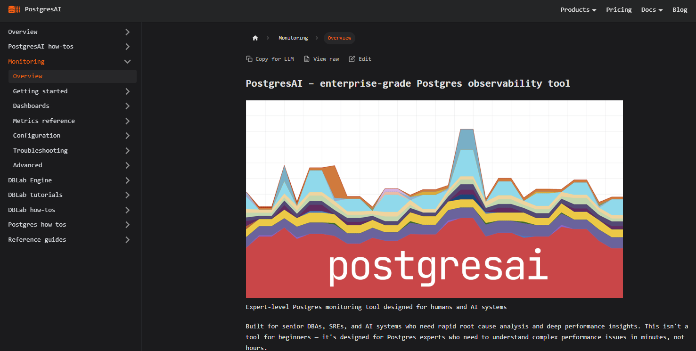Screen dimensions: 696x351
Task: Open Reference guides sidebar item
Action: coord(37,240)
